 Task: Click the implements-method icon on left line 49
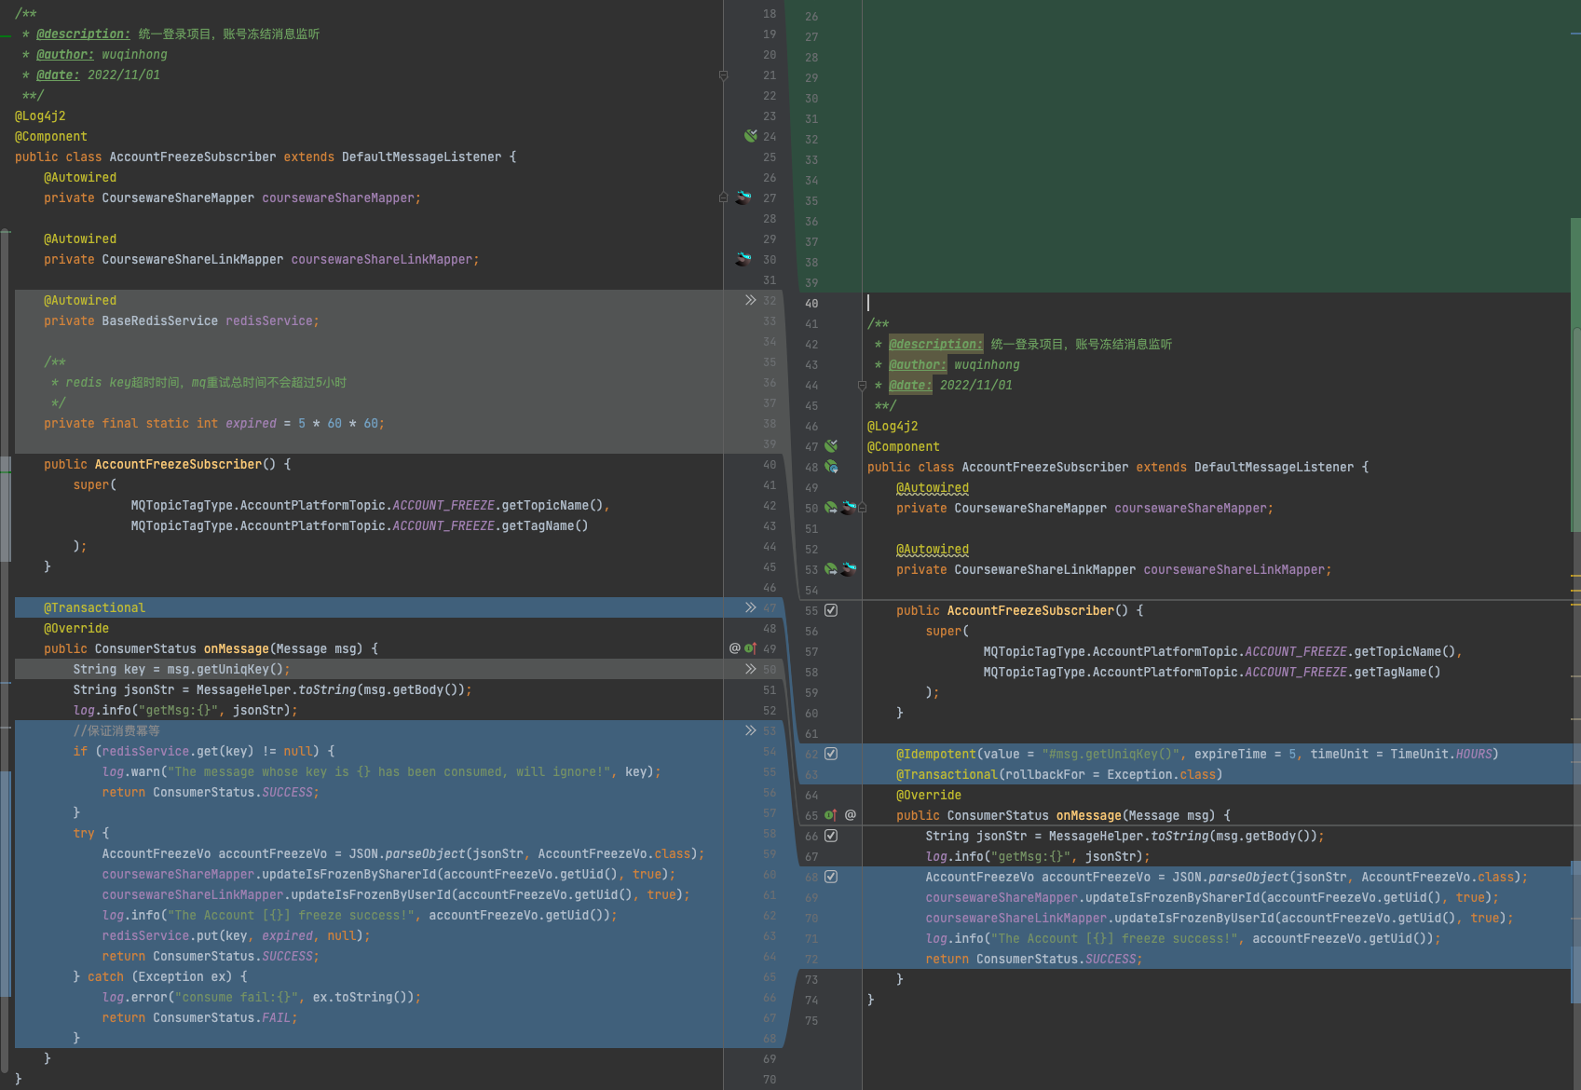[x=750, y=648]
